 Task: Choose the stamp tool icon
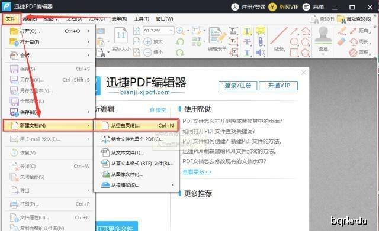pos(323,35)
